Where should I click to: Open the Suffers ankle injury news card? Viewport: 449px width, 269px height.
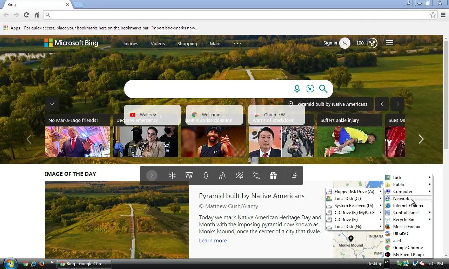tap(350, 136)
